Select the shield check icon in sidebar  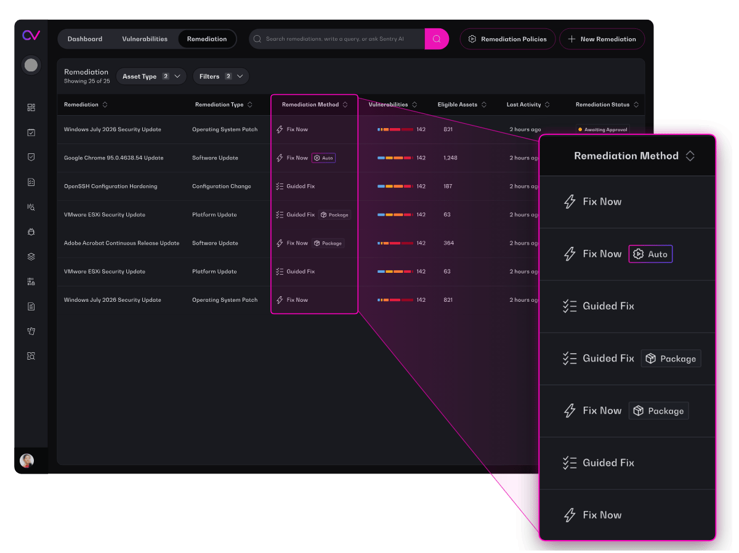tap(31, 157)
